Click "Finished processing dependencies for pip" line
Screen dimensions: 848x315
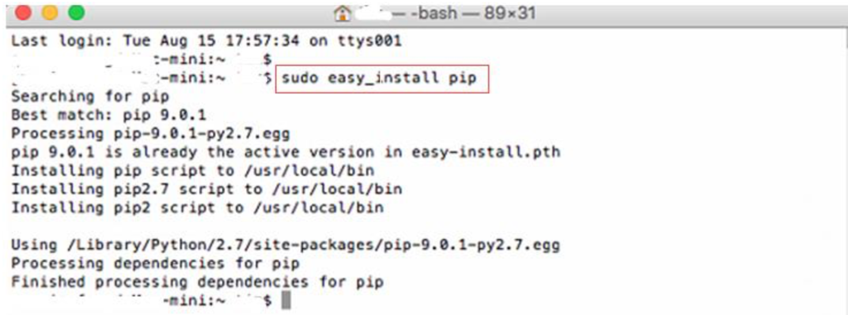[x=198, y=282]
